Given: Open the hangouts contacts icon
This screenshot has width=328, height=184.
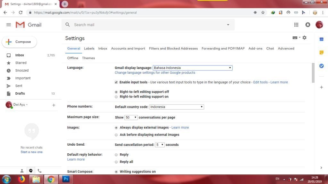Looking at the screenshot, I should click(x=22, y=171).
